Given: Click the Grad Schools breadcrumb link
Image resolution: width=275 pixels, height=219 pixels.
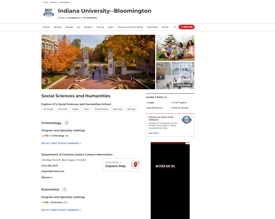Looking at the screenshot, I should [65, 2].
